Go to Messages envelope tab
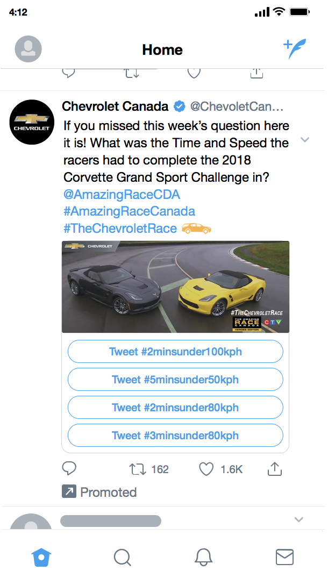This screenshot has height=585, width=328. pyautogui.click(x=284, y=557)
